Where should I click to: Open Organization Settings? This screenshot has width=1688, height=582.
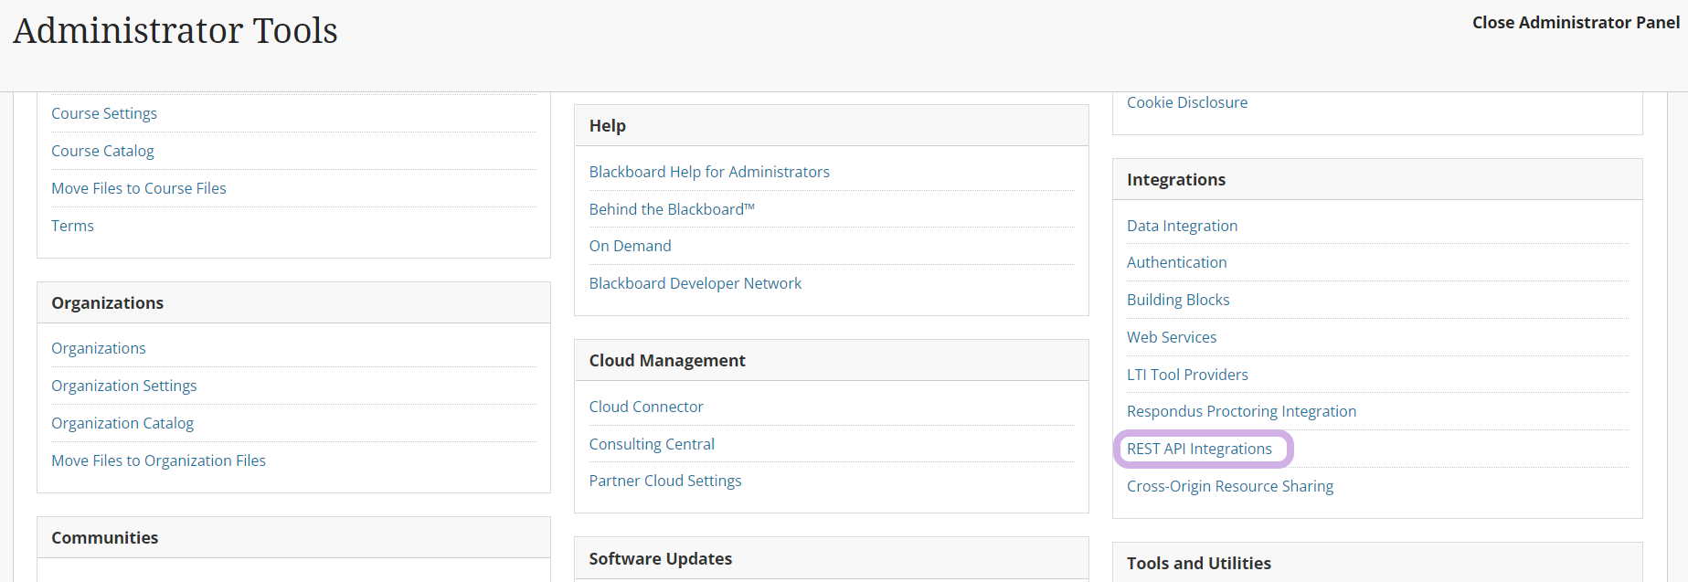[x=124, y=386]
